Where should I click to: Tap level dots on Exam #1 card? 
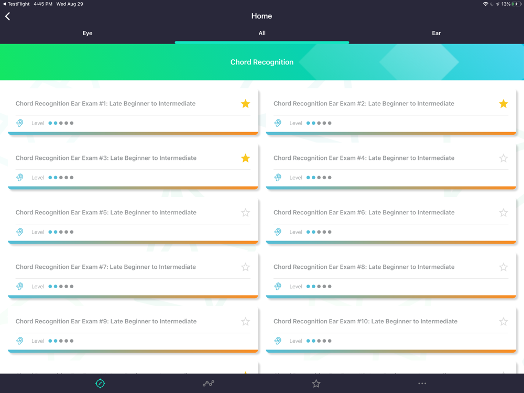tap(61, 123)
